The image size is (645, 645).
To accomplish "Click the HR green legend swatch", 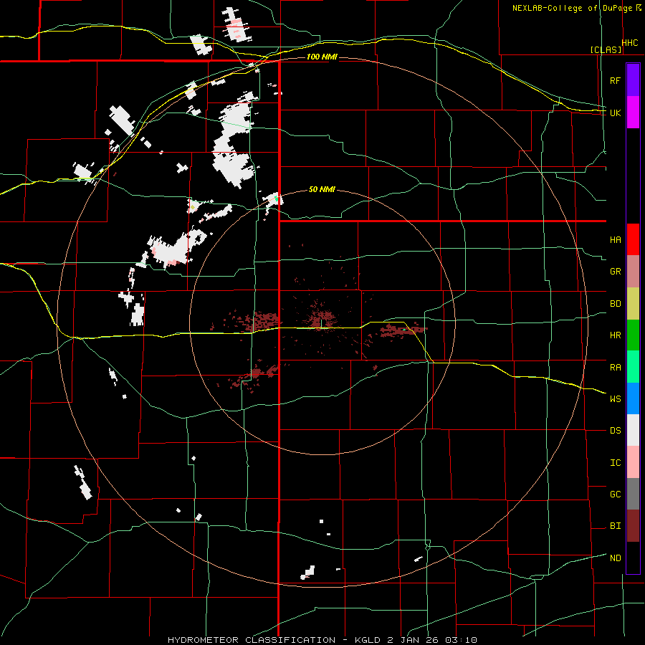I will pyautogui.click(x=633, y=335).
